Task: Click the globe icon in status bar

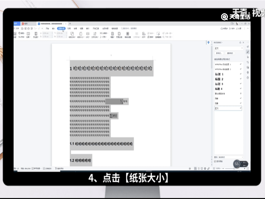Action: click(x=205, y=168)
